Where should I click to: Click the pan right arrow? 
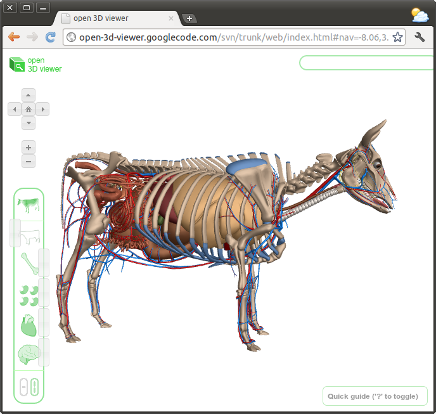[x=42, y=110]
